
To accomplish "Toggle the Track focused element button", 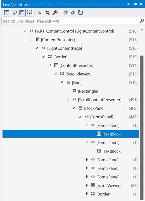I will coord(29,13).
